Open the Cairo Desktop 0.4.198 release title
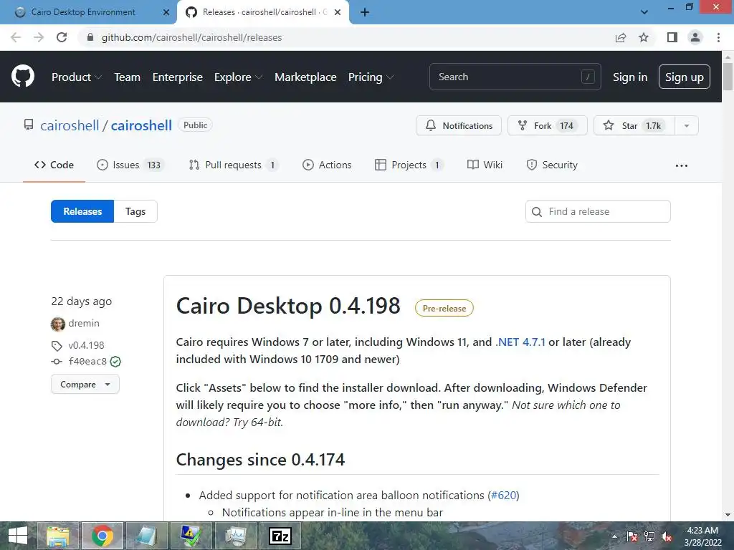Viewport: 734px width, 550px height. (x=288, y=307)
